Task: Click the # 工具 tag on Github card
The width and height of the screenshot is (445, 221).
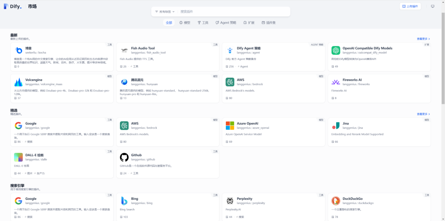Action: coord(134,173)
